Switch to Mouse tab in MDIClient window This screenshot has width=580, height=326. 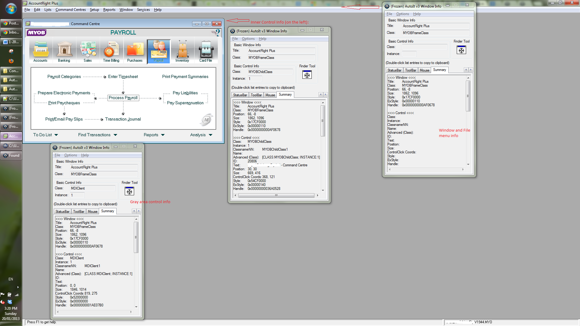click(92, 212)
